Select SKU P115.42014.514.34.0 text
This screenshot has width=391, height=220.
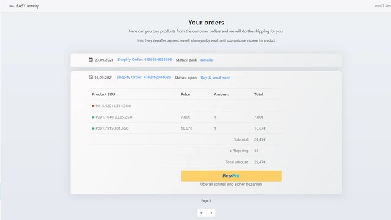click(113, 106)
